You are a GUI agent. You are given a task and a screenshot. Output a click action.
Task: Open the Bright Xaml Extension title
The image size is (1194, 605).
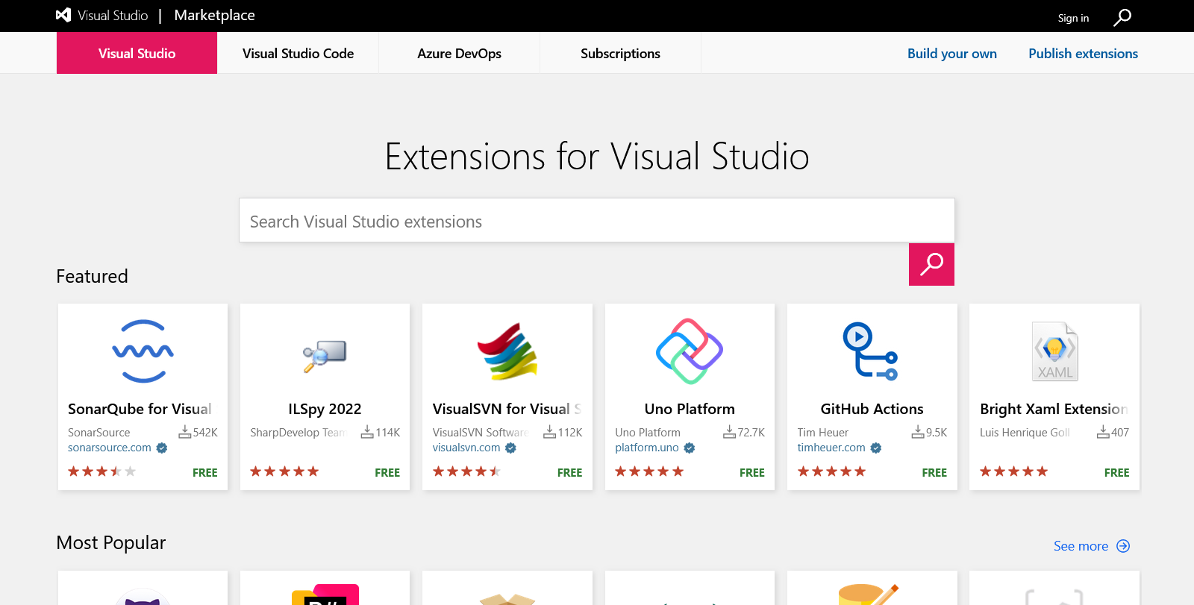tap(1054, 409)
